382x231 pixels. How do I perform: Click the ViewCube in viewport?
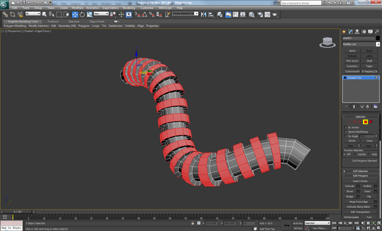[x=328, y=42]
